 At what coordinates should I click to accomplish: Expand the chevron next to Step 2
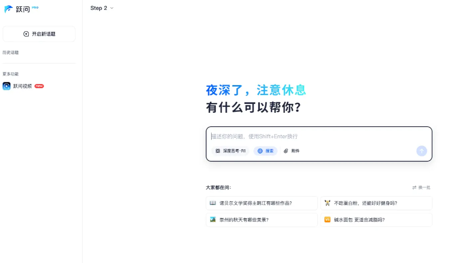(x=112, y=8)
